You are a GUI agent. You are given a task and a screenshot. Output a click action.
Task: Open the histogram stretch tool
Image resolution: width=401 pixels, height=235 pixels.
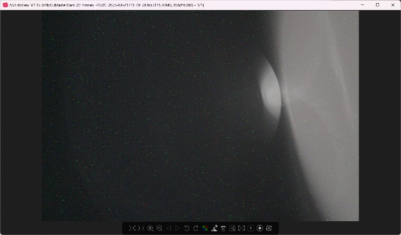pyautogui.click(x=214, y=228)
